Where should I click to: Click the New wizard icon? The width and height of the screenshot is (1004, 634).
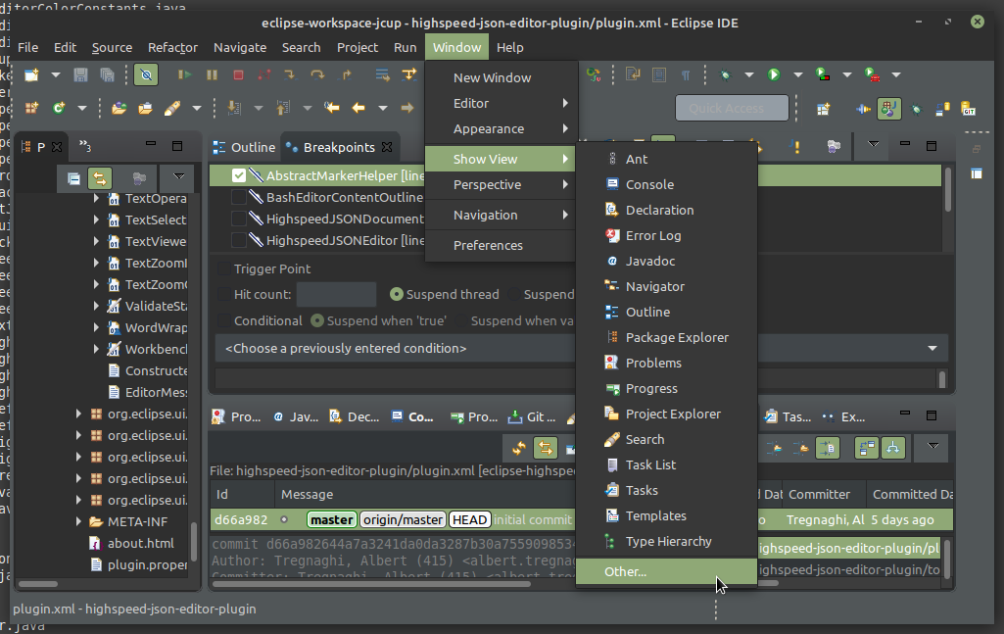click(31, 74)
